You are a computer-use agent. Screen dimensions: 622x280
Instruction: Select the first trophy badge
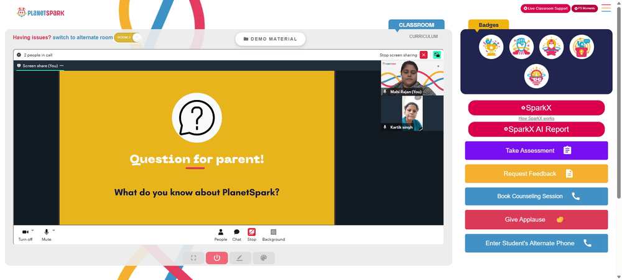491,47
